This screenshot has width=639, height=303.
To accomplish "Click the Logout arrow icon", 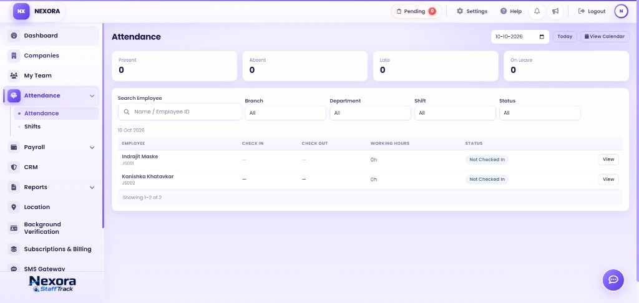I will coord(582,11).
